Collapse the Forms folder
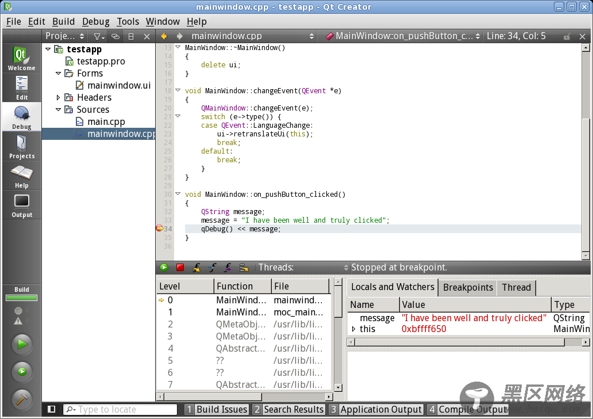 [x=58, y=73]
